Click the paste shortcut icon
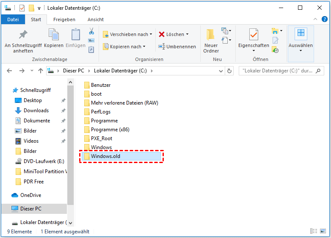This screenshot has width=331, height=238. point(91,50)
